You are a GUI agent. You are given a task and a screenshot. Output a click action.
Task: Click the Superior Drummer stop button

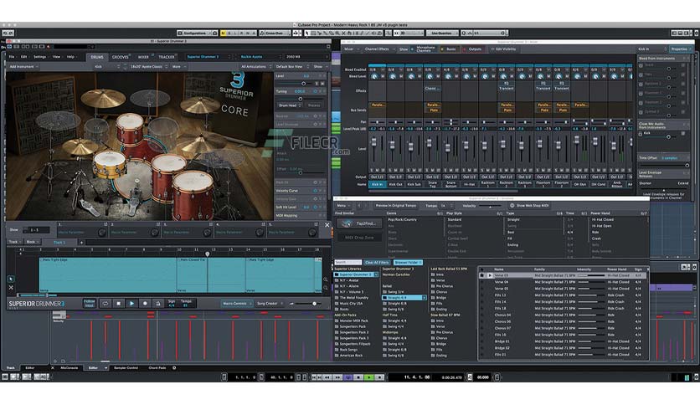pyautogui.click(x=118, y=304)
